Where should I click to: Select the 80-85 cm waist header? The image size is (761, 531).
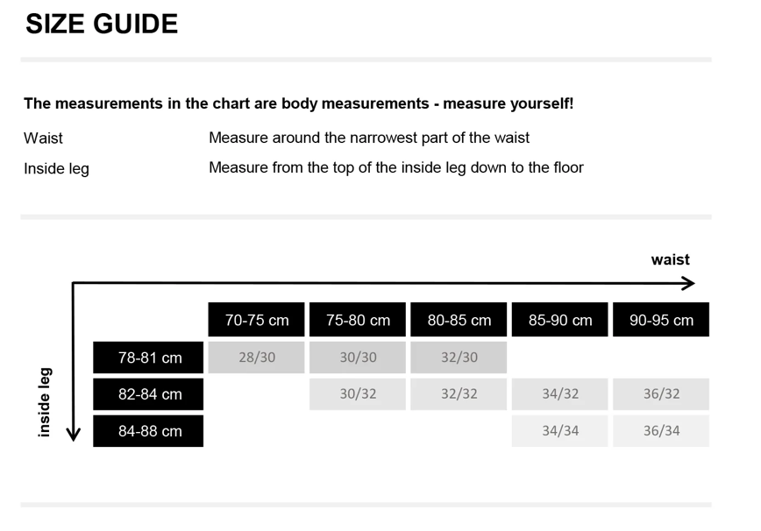(459, 320)
